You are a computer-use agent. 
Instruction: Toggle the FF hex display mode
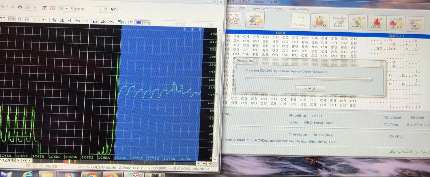point(20,19)
